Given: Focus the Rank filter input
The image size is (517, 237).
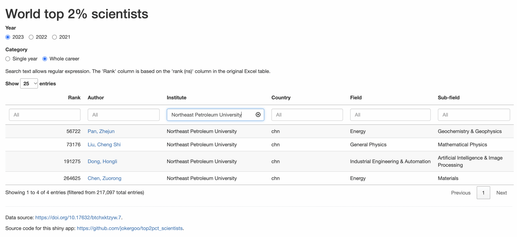Looking at the screenshot, I should click(x=45, y=115).
